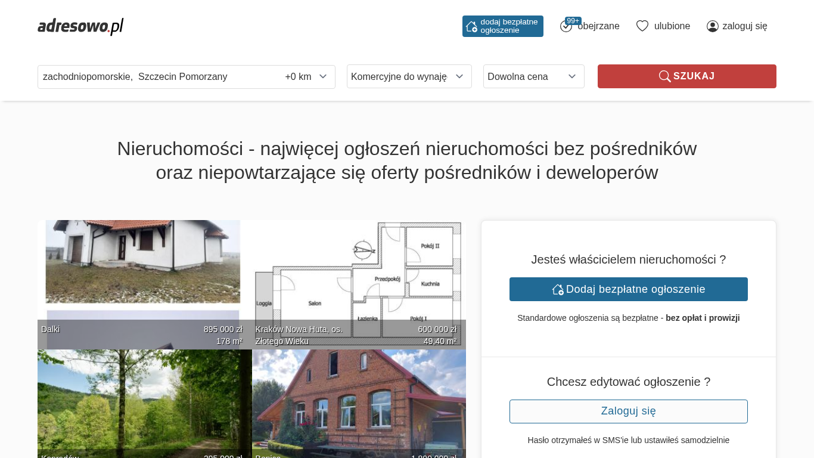The width and height of the screenshot is (814, 458).
Task: Open the Dowolna cena price dropdown
Action: coord(533,76)
